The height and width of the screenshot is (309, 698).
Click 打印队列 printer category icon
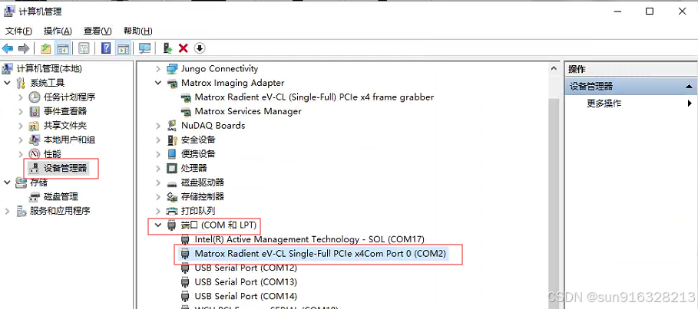[172, 211]
